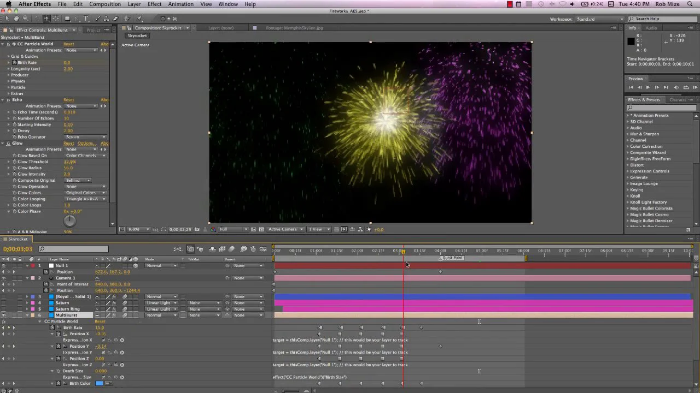Screen dimensions: 700x393
Task: Open Saturn Ring TrkMat dropdown
Action: (205, 309)
